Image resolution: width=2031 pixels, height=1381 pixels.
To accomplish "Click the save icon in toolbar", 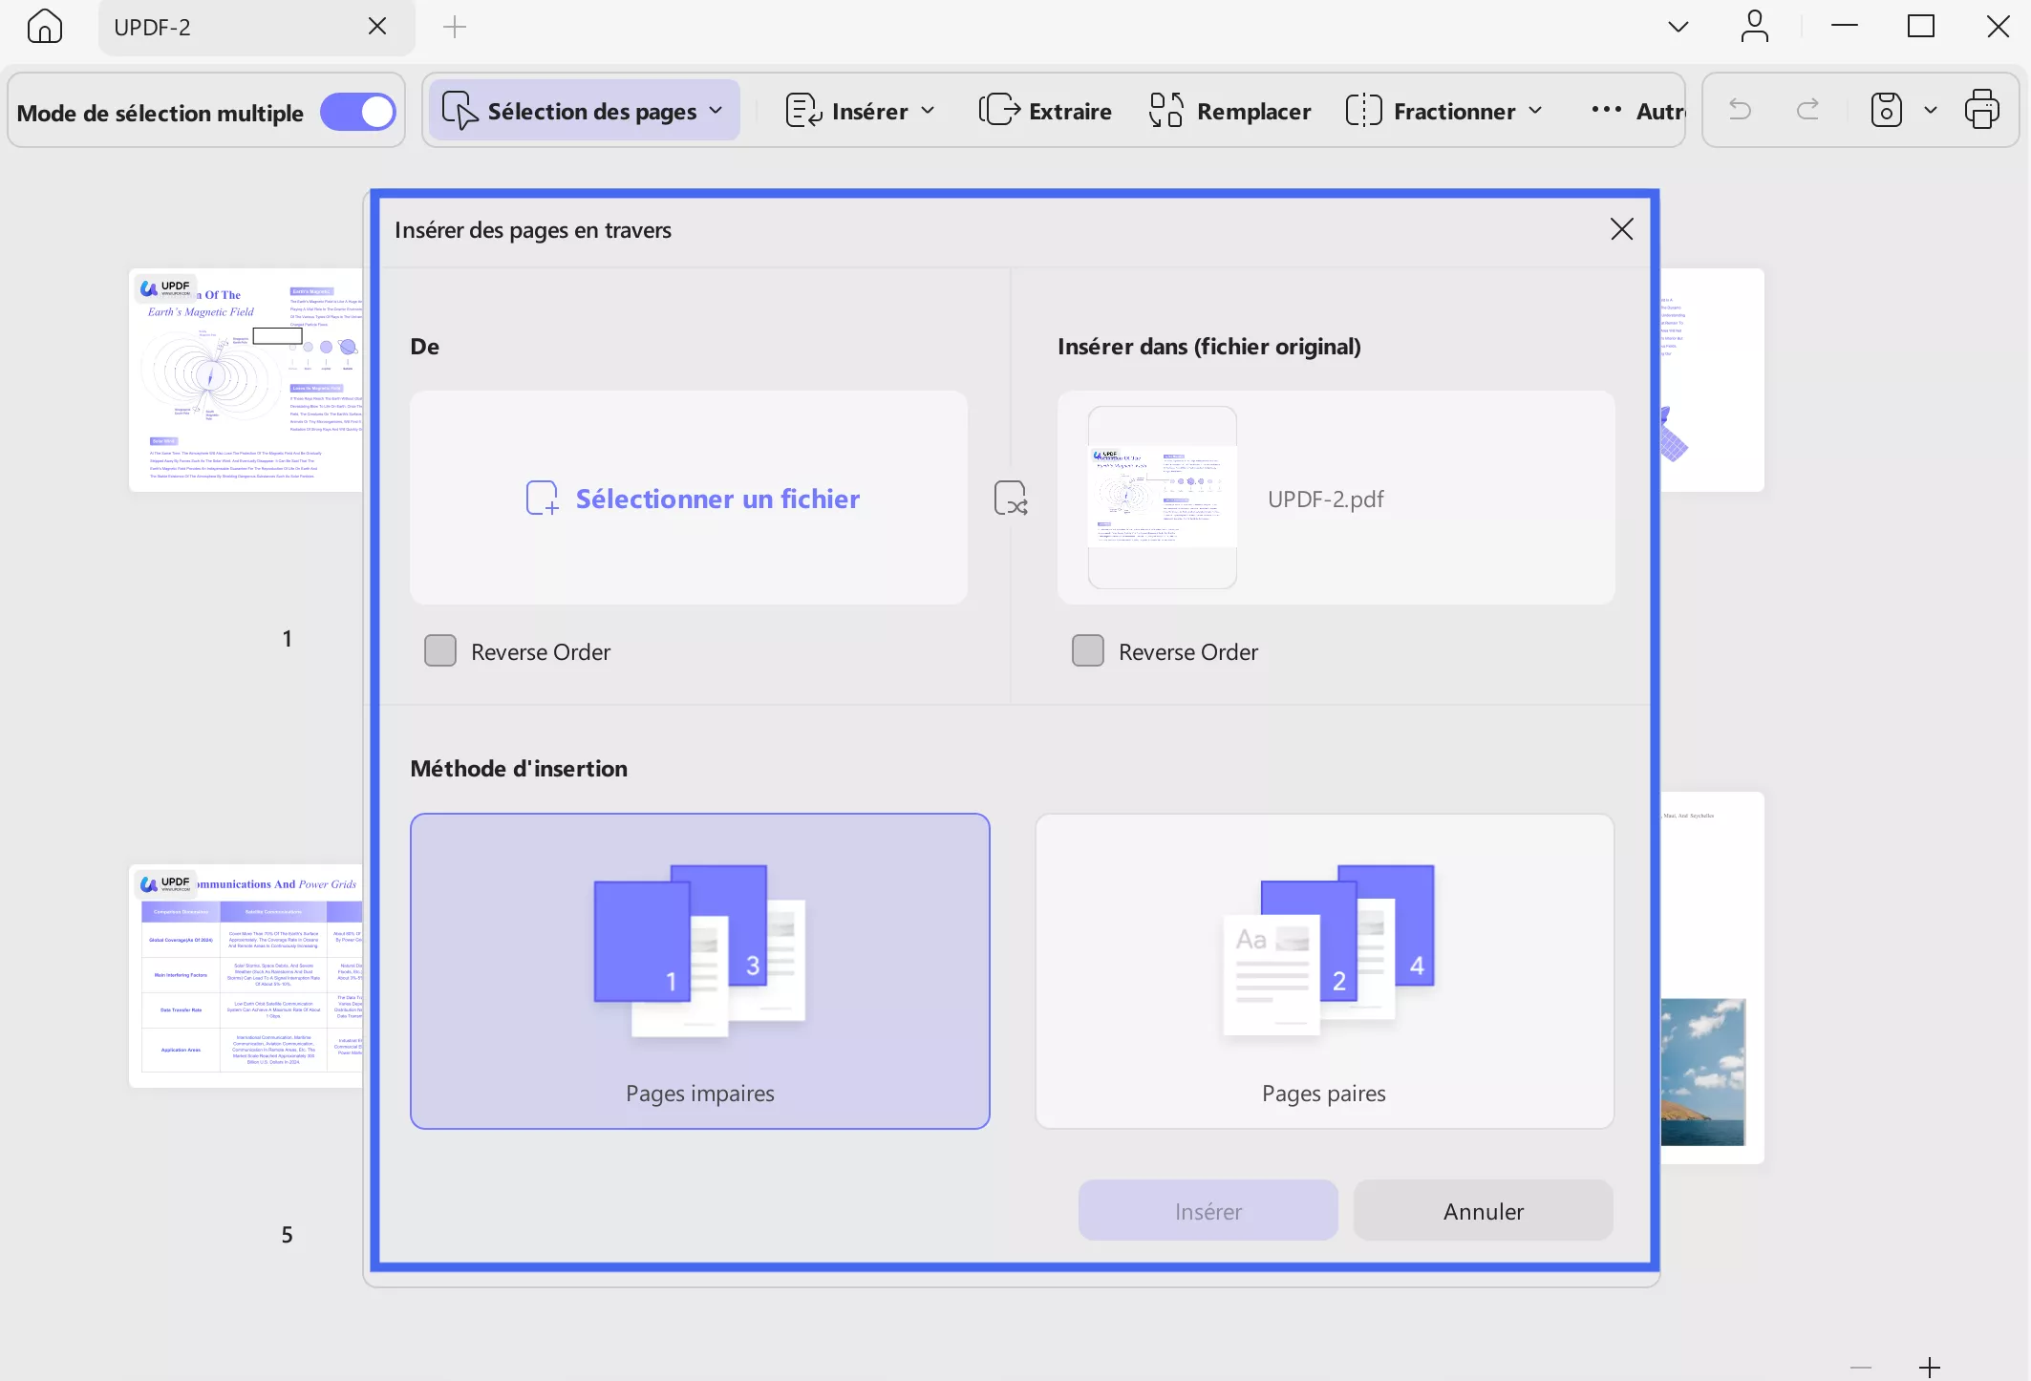I will (1886, 111).
